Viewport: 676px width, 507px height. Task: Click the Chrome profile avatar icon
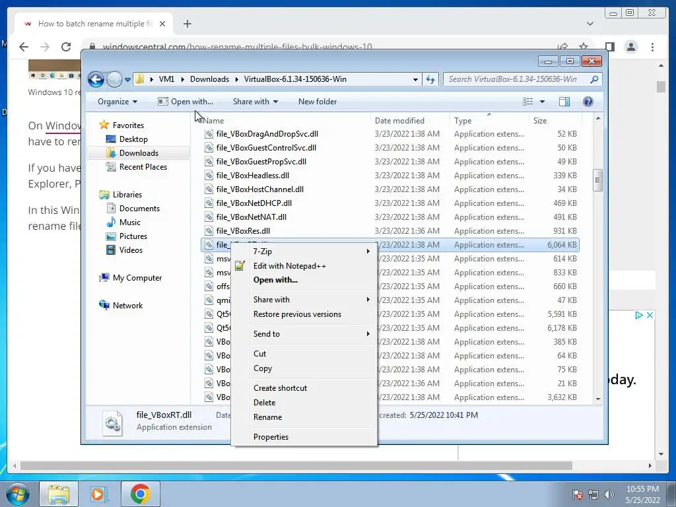[x=631, y=47]
